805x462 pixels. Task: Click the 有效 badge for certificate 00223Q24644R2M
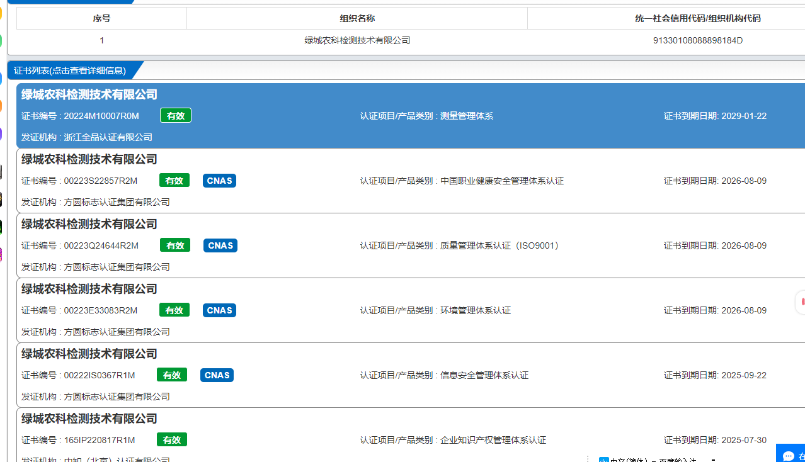click(175, 245)
